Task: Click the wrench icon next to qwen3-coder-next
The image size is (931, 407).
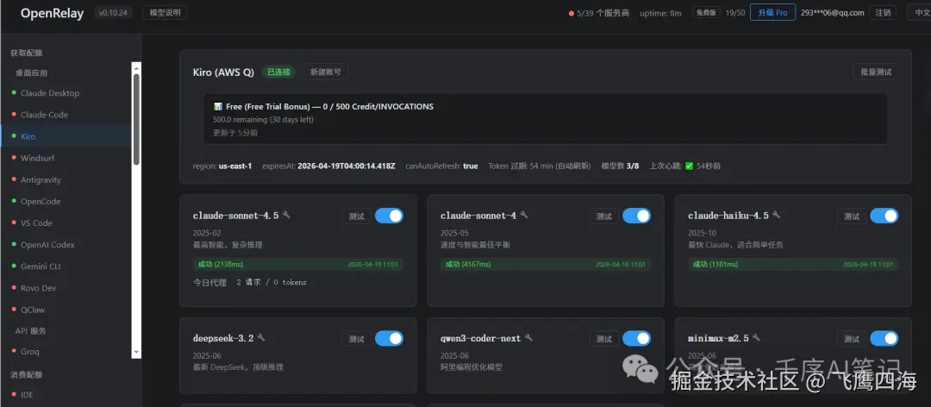Action: pyautogui.click(x=528, y=337)
